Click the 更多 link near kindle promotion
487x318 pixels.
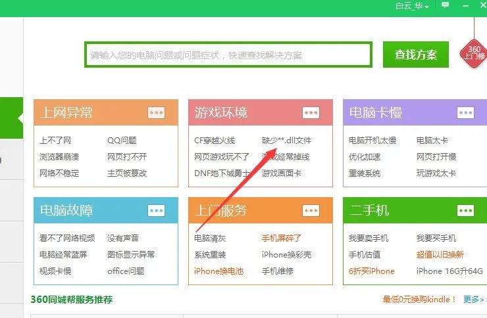474,300
